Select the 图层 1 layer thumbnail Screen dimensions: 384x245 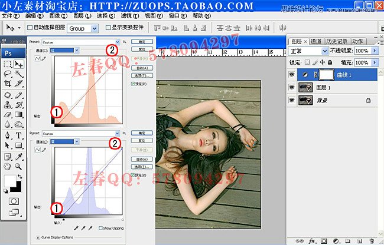pyautogui.click(x=306, y=87)
